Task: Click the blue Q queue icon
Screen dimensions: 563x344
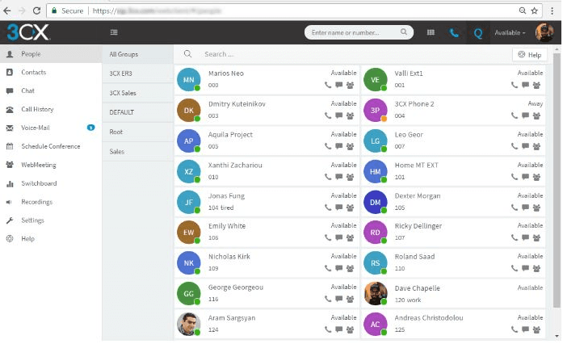Action: click(478, 33)
